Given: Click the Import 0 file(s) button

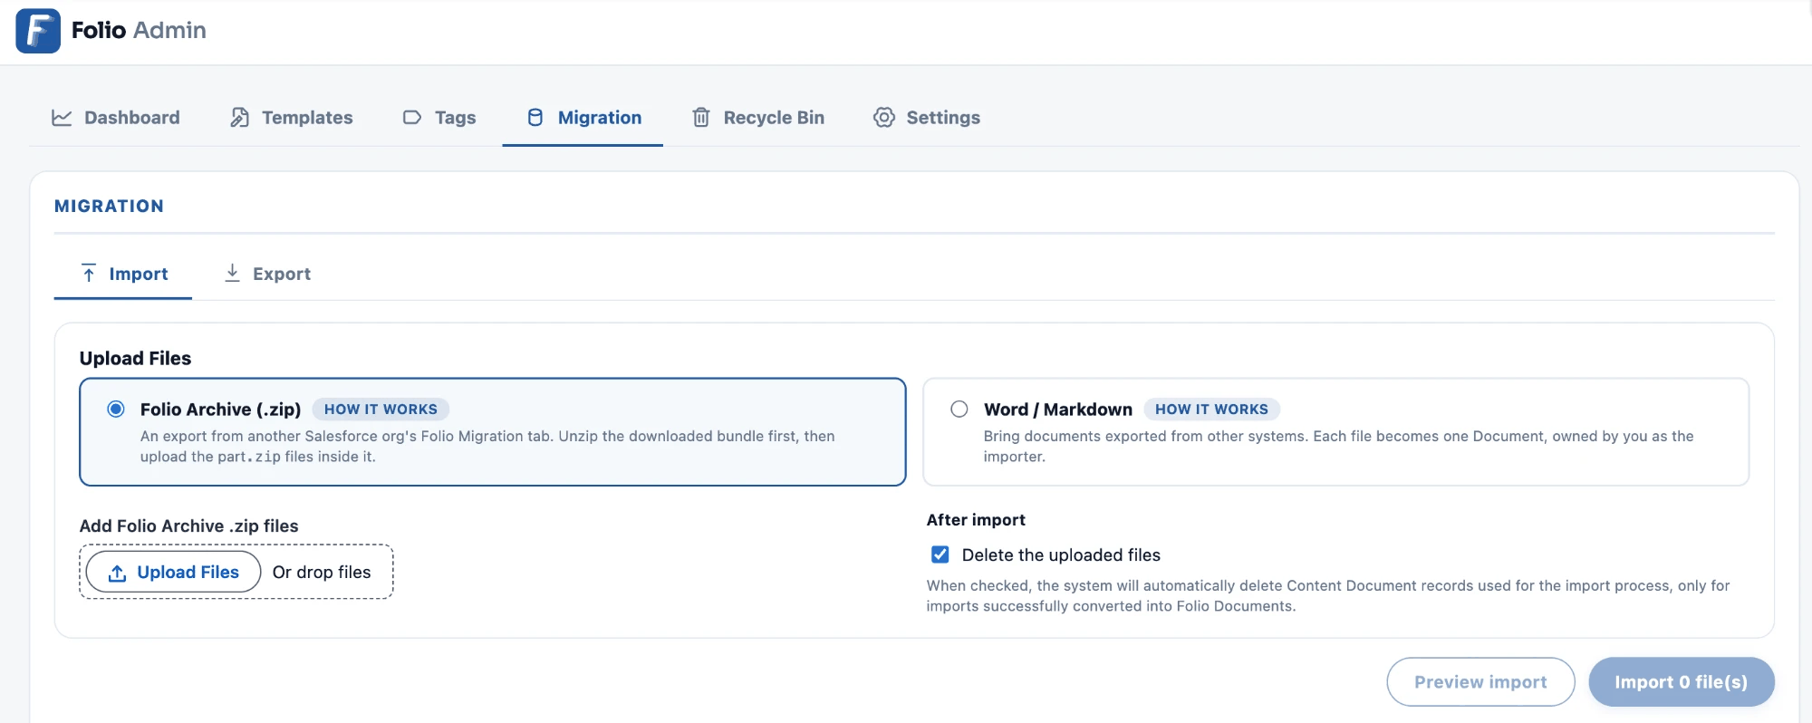Looking at the screenshot, I should pyautogui.click(x=1682, y=682).
